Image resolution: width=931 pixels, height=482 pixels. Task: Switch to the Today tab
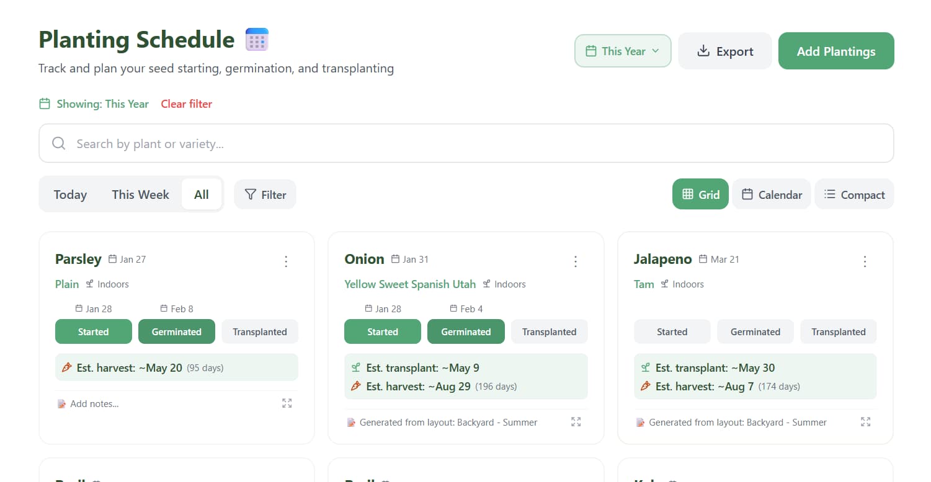pos(69,194)
